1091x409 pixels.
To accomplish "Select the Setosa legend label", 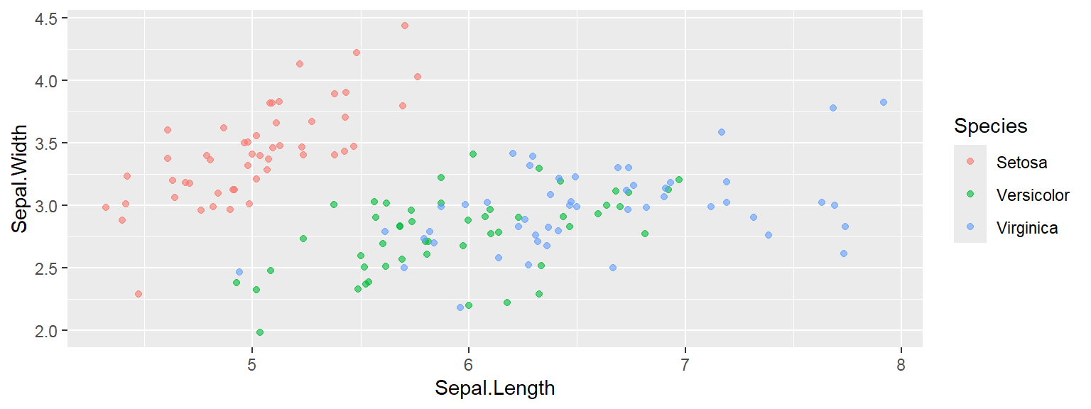I will (1021, 162).
